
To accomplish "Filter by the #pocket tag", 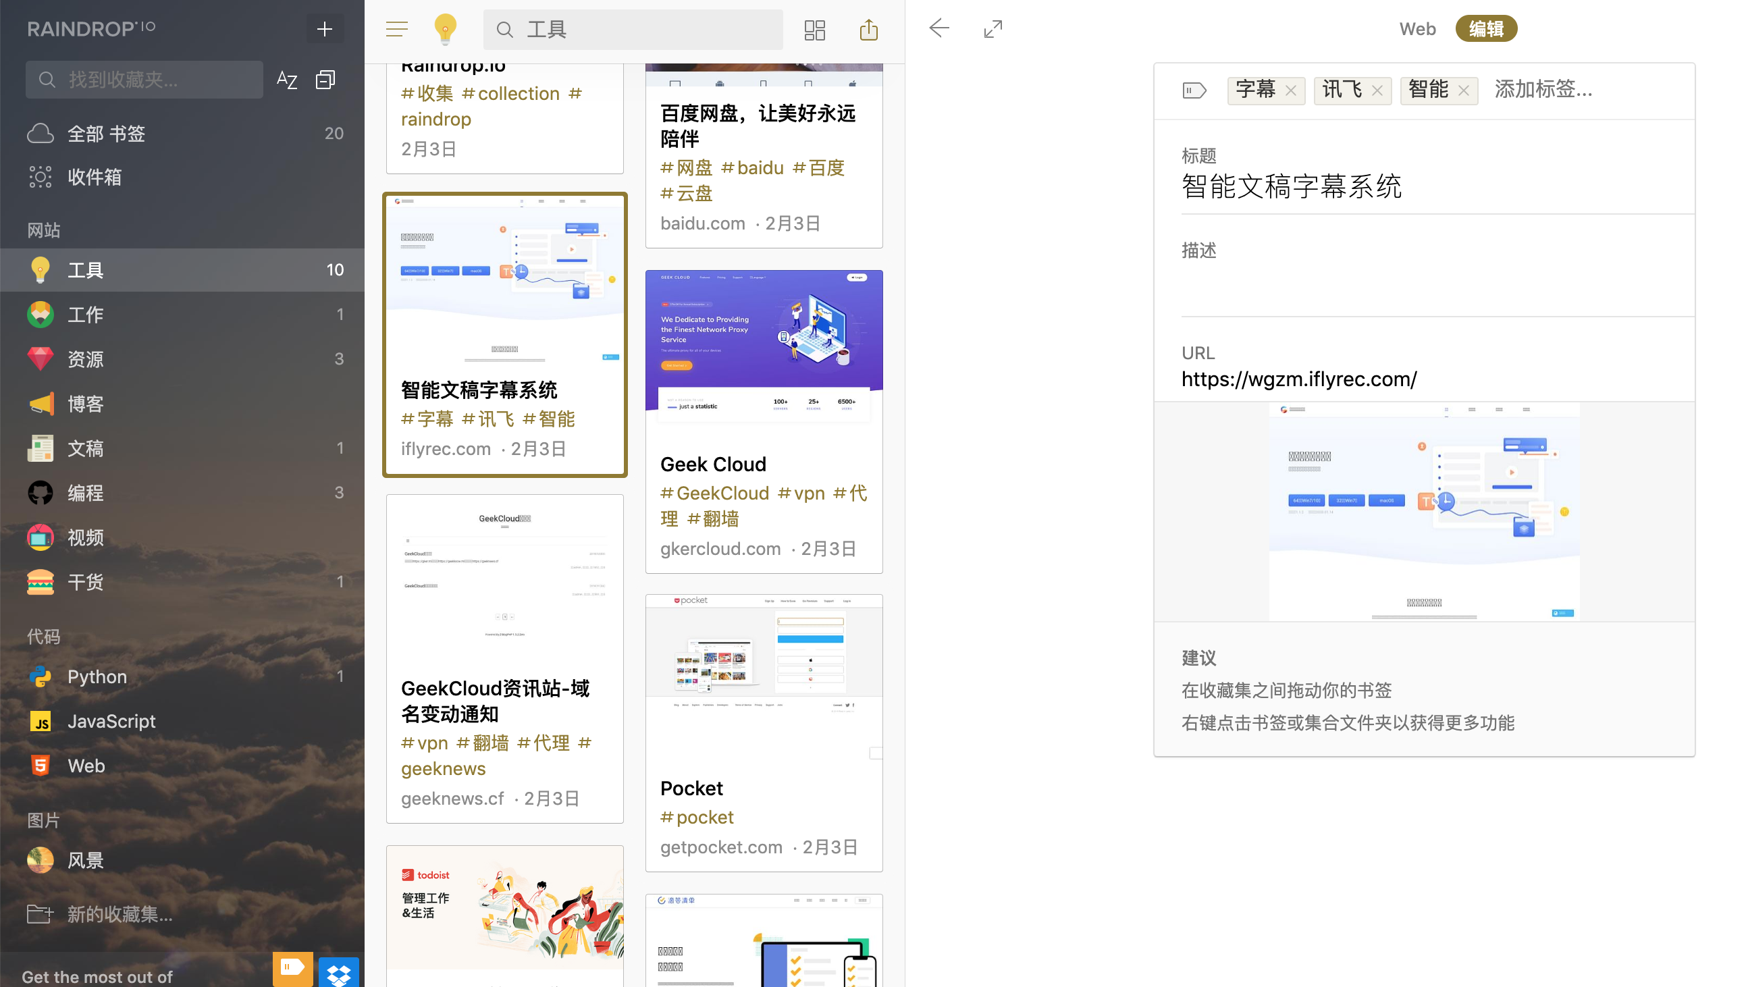I will (x=697, y=818).
